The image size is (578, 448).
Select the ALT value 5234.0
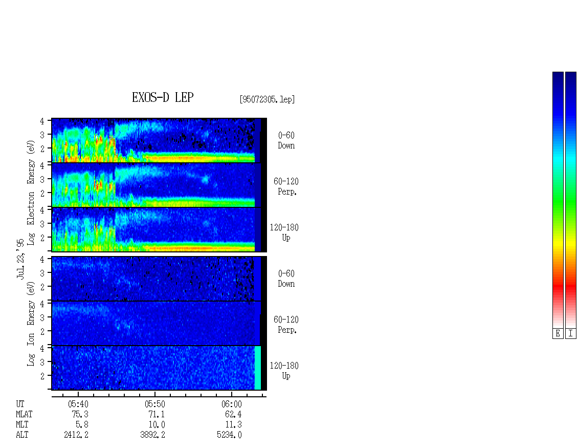coord(229,435)
